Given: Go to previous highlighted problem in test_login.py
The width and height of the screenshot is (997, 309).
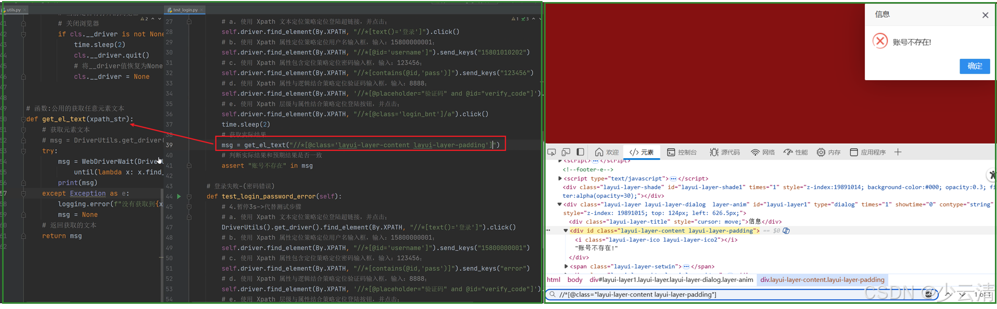Looking at the screenshot, I should 534,19.
